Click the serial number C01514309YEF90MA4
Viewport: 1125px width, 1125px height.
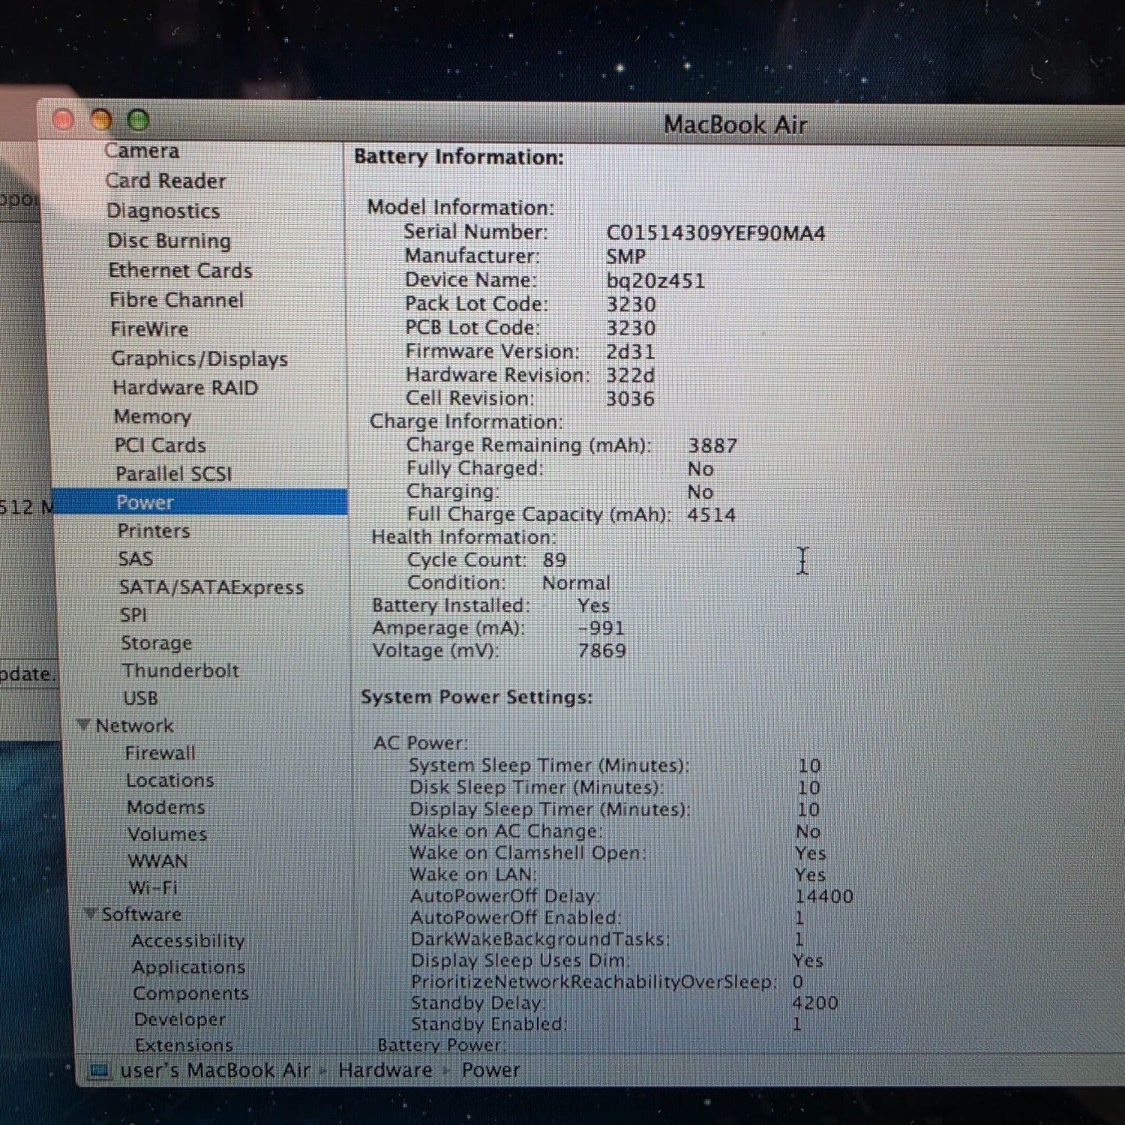tap(715, 233)
